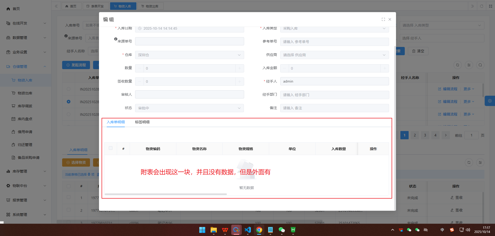Click the plus stepper for 数量
Viewport: 495px width, 236px height.
(x=240, y=68)
